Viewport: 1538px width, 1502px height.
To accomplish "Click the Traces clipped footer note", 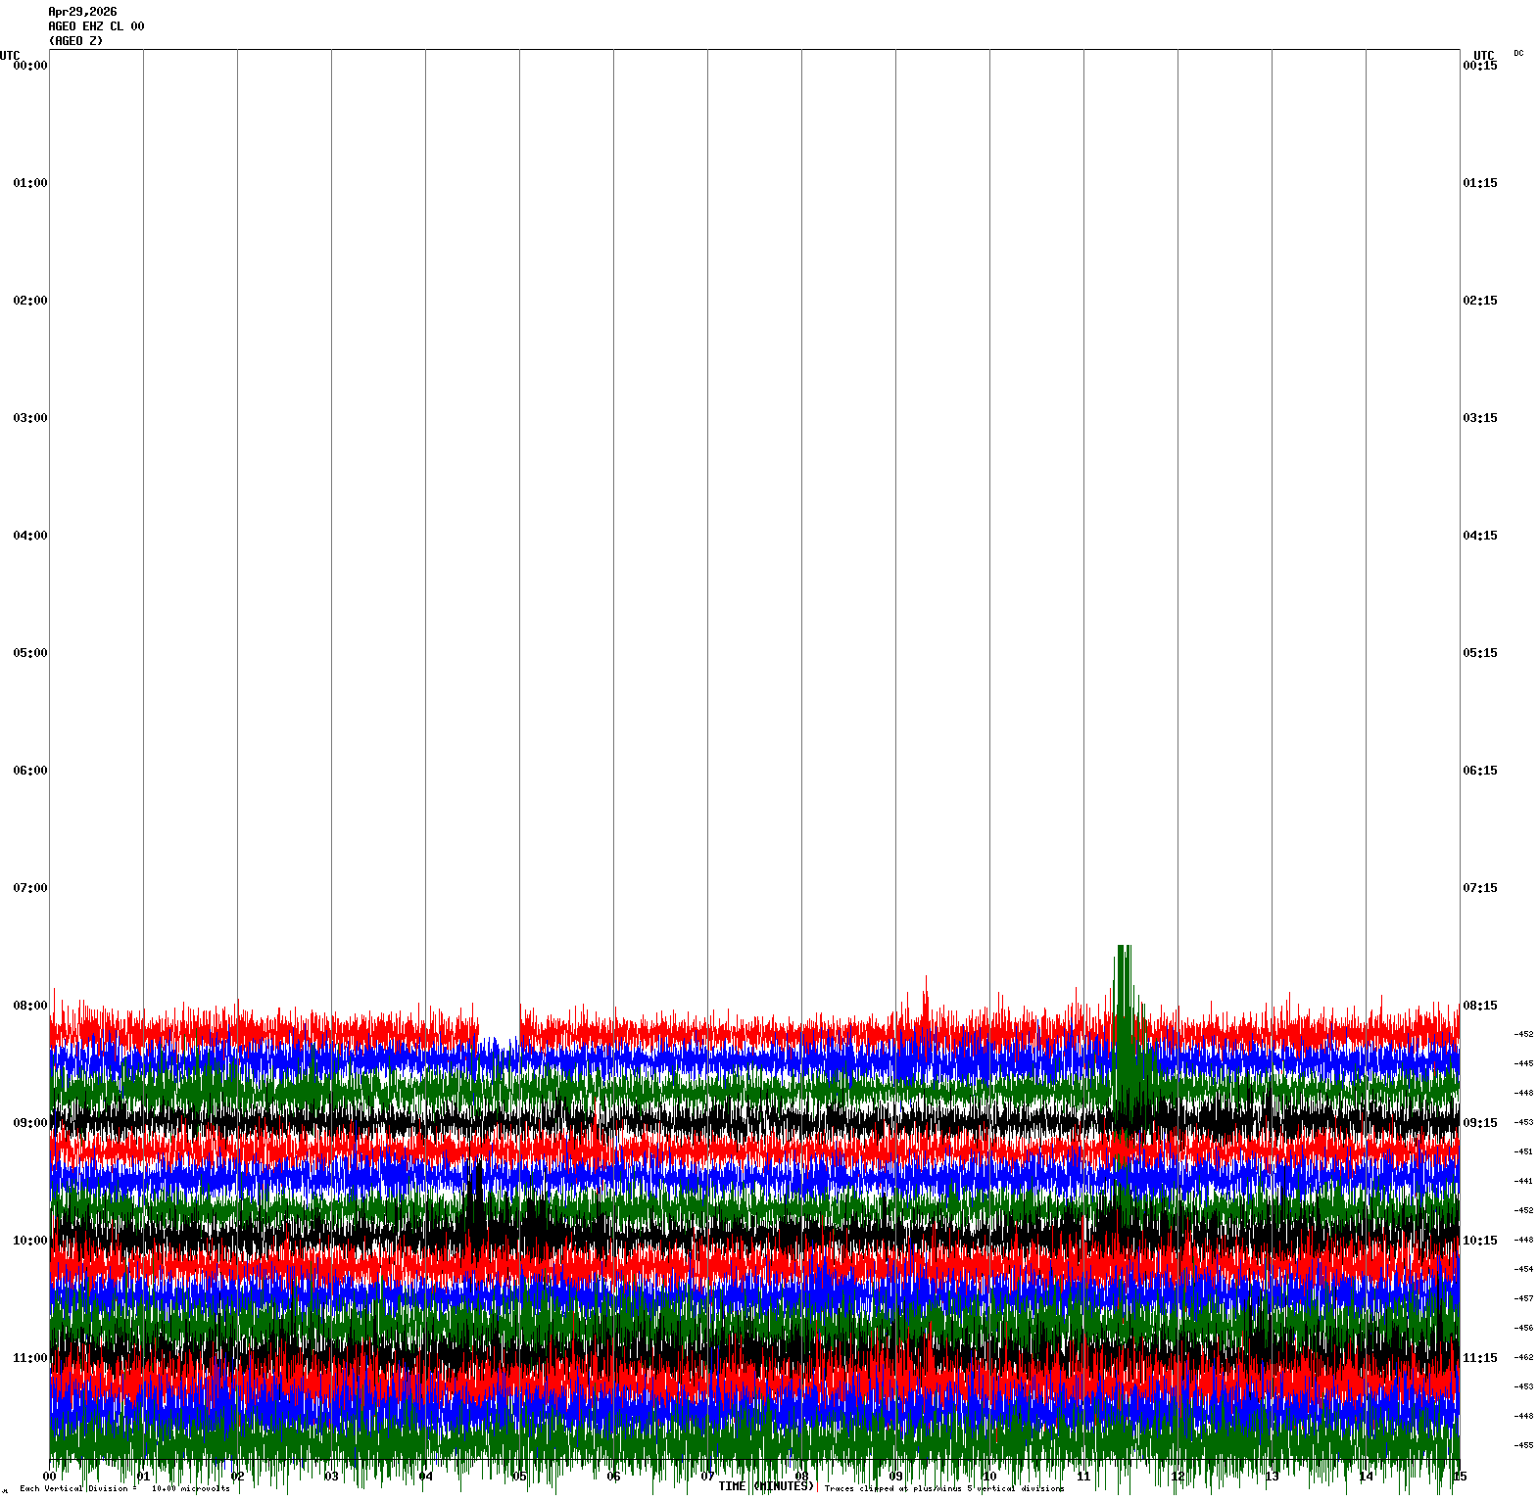I will click(944, 1488).
